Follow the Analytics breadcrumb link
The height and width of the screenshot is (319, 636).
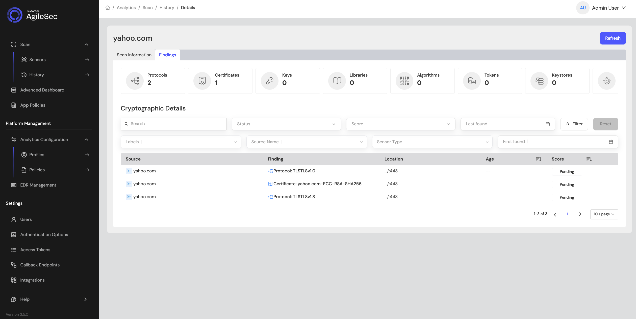tap(126, 8)
